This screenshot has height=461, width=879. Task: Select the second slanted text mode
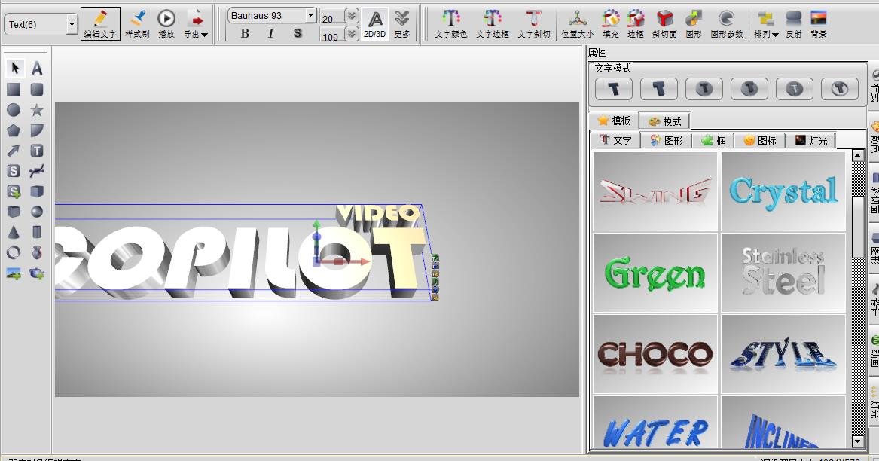pos(659,89)
